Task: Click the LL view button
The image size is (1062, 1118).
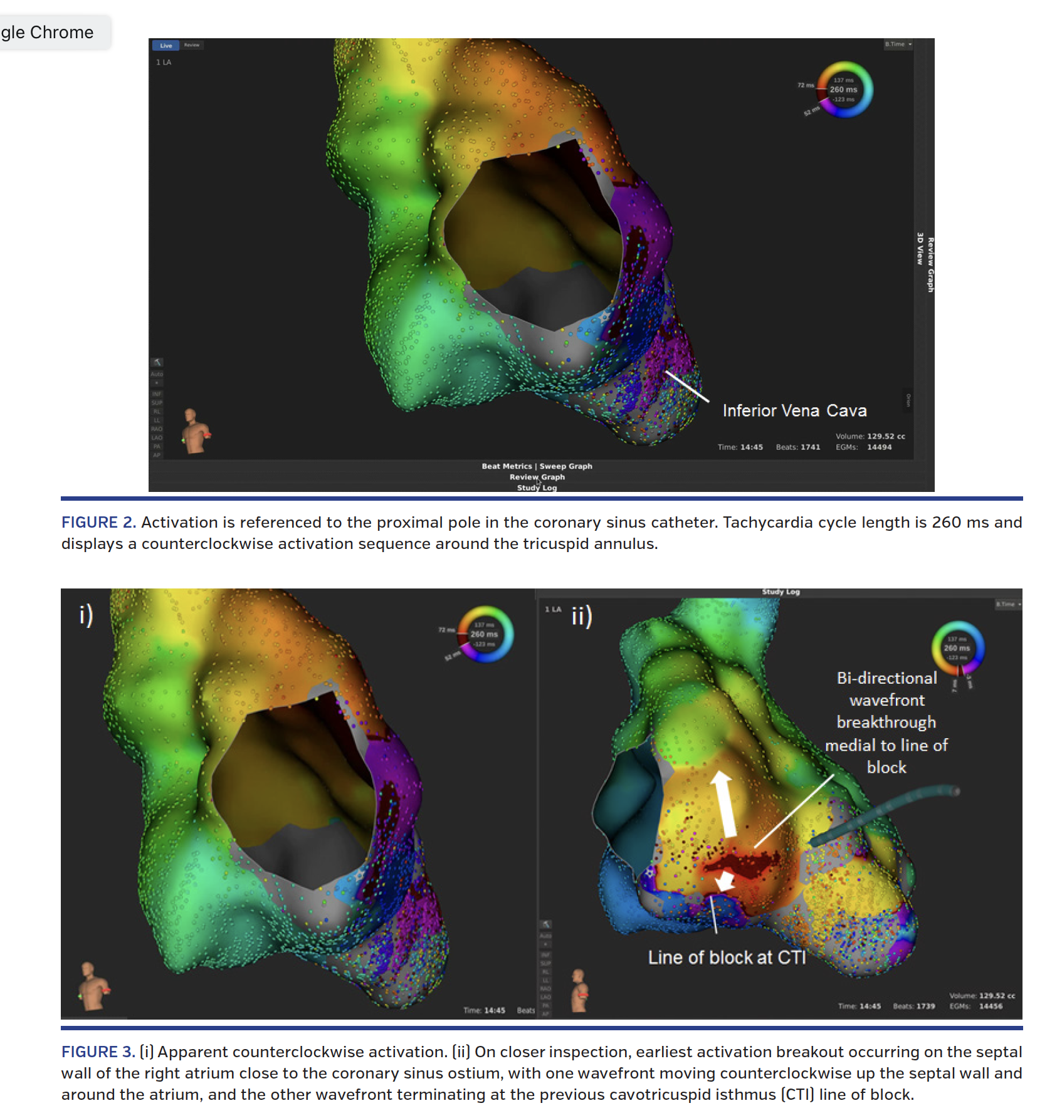Action: [x=157, y=420]
